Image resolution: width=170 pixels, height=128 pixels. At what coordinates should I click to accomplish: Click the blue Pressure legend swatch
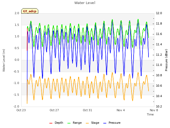tap(105, 123)
